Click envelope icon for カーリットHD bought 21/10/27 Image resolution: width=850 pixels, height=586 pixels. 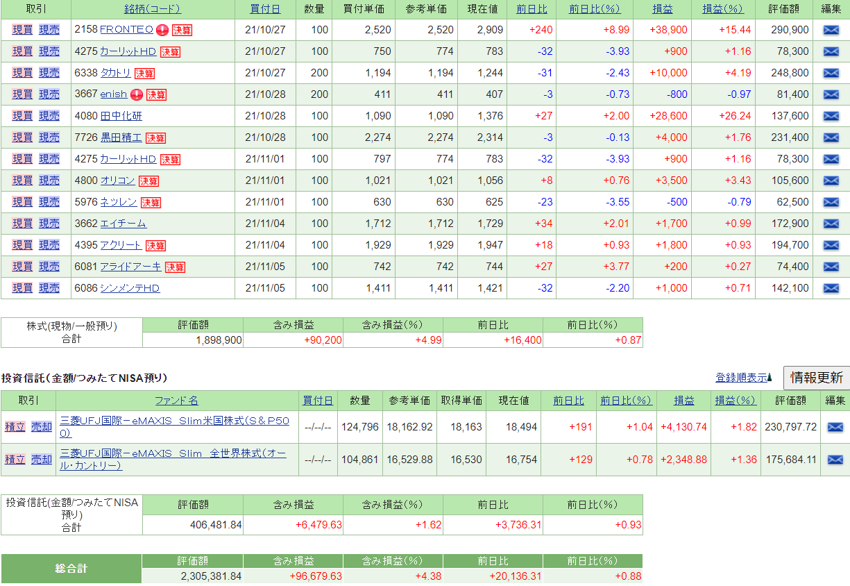tap(831, 51)
